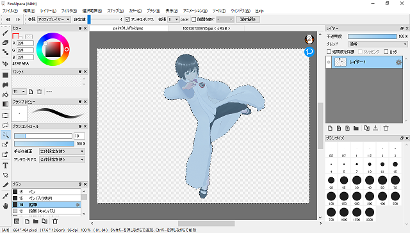Select the Eyedropper tool
Image resolution: width=410 pixels, height=233 pixels.
click(5, 196)
